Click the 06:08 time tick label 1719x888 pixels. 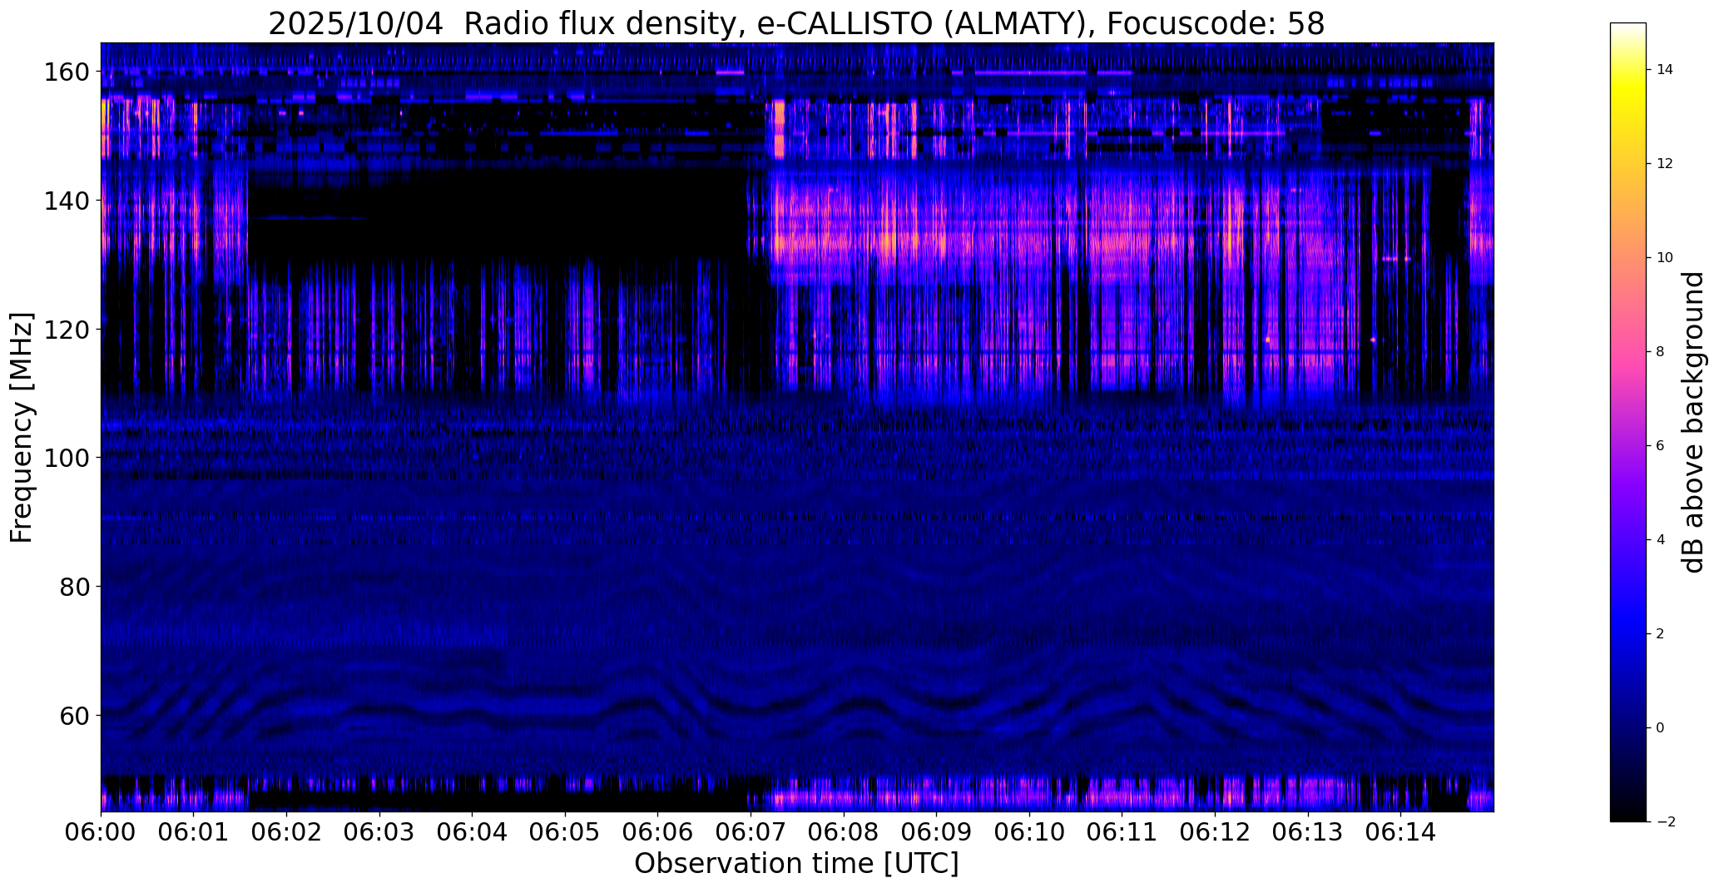click(x=843, y=831)
